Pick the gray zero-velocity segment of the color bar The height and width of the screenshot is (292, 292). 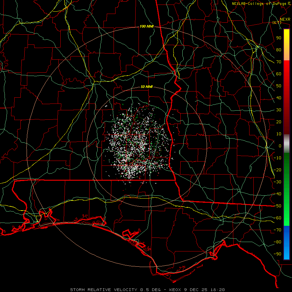coord(286,144)
